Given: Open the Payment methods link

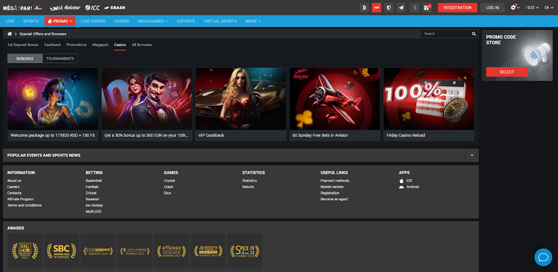Looking at the screenshot, I should 335,181.
